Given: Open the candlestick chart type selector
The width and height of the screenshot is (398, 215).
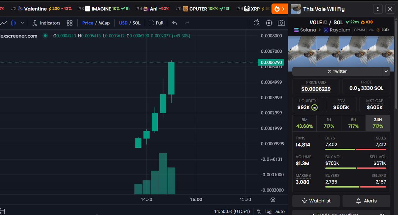Looking at the screenshot, I should 14,23.
